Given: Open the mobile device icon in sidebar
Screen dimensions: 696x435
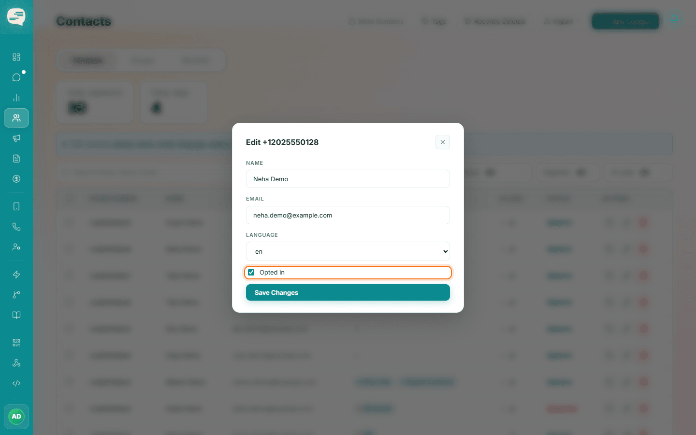Looking at the screenshot, I should (16, 206).
